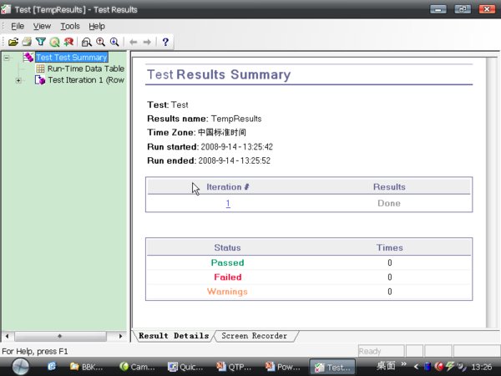This screenshot has width=501, height=376.
Task: Switch to the Result Details tab
Action: pyautogui.click(x=174, y=336)
